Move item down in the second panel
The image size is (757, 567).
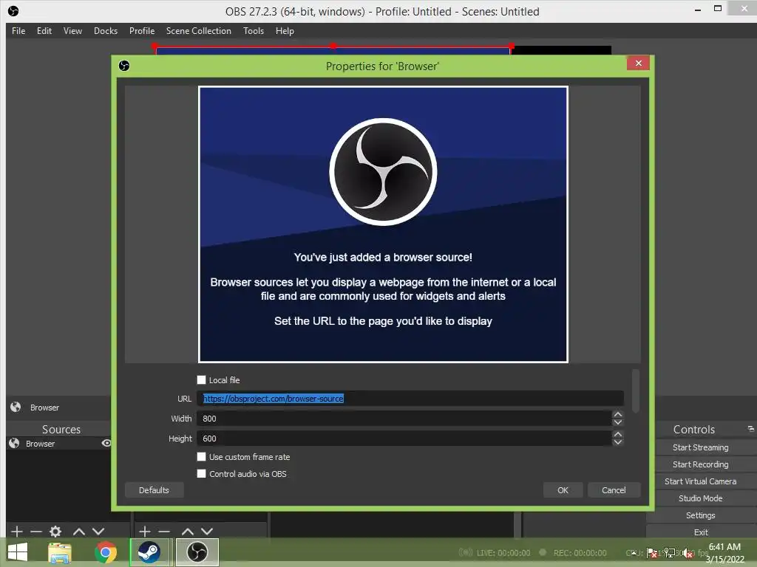point(207,532)
